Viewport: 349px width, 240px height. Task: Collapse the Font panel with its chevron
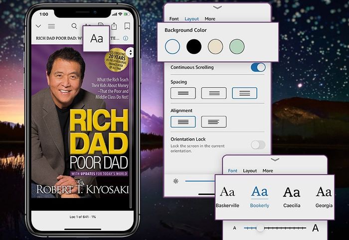coord(275,160)
